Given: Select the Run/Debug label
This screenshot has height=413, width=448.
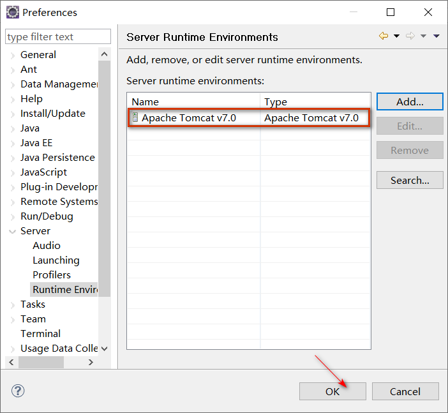Looking at the screenshot, I should click(x=47, y=216).
